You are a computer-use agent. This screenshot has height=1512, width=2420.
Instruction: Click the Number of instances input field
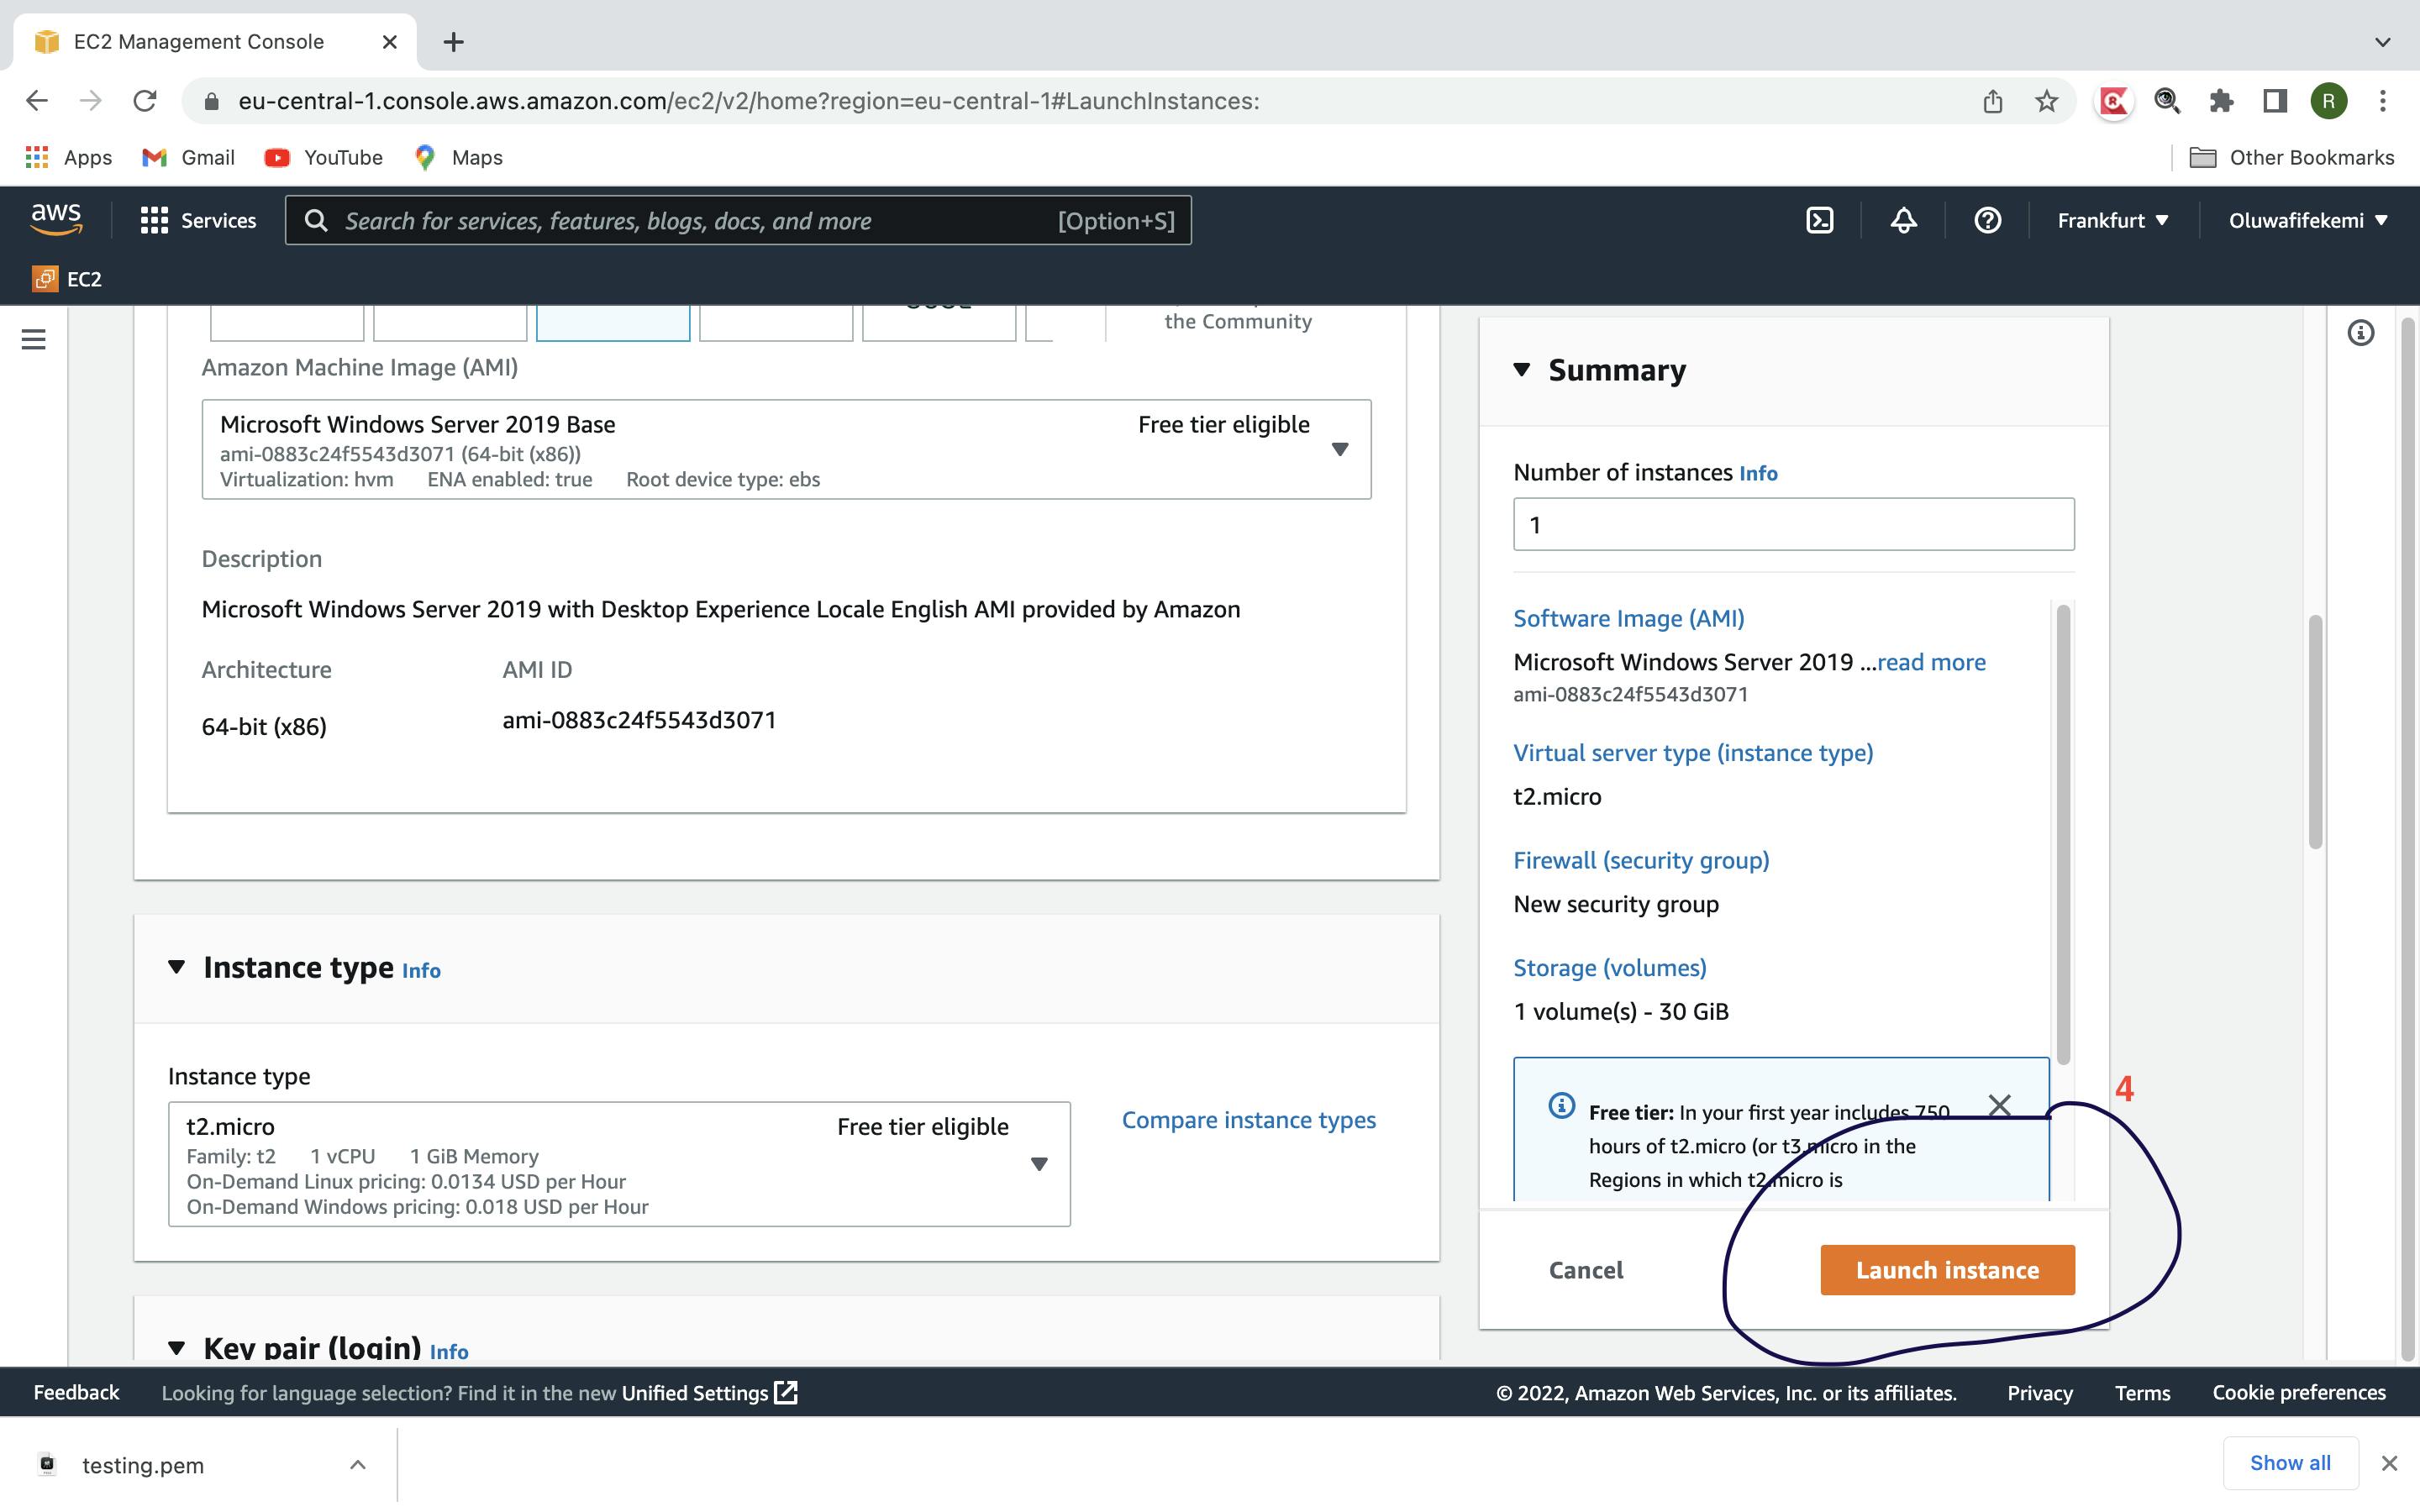pyautogui.click(x=1793, y=522)
